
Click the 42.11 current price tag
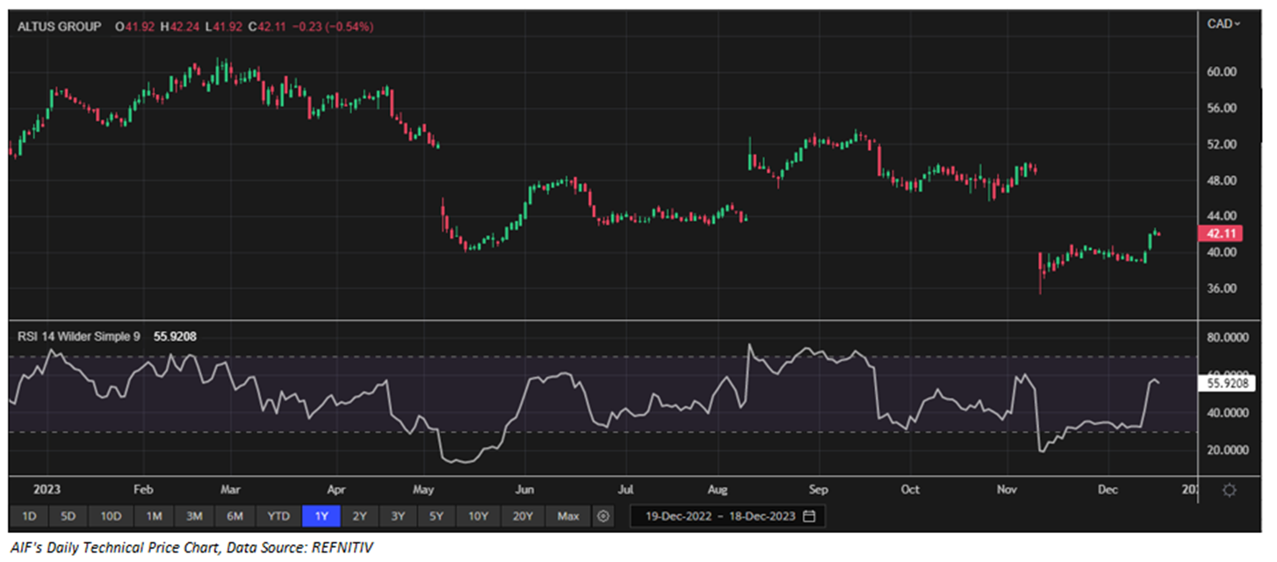[1222, 234]
